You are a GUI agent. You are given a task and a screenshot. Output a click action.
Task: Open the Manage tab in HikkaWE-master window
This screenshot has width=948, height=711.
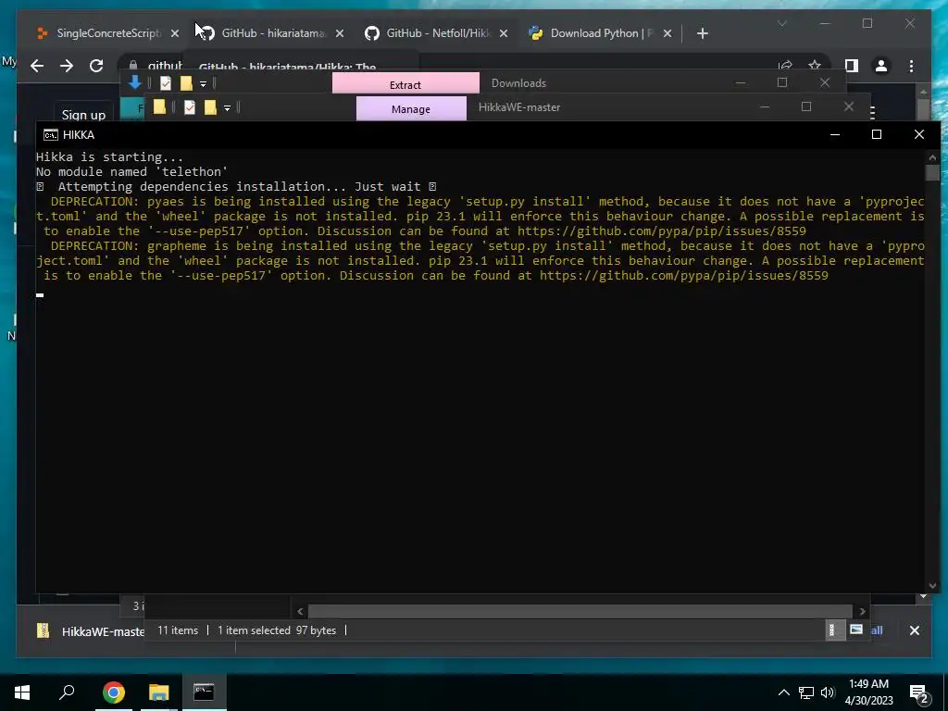pyautogui.click(x=411, y=109)
